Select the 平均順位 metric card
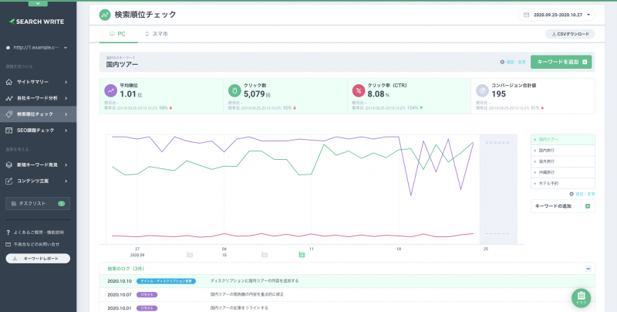This screenshot has width=617, height=312. (161, 96)
